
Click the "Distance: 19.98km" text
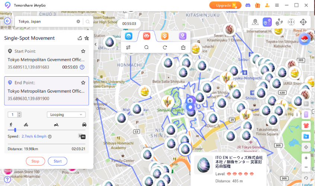[23, 149]
